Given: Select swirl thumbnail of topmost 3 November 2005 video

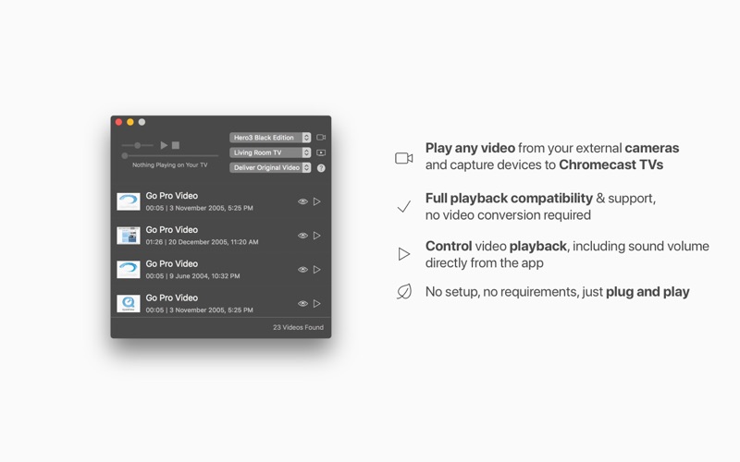Looking at the screenshot, I should pyautogui.click(x=129, y=201).
